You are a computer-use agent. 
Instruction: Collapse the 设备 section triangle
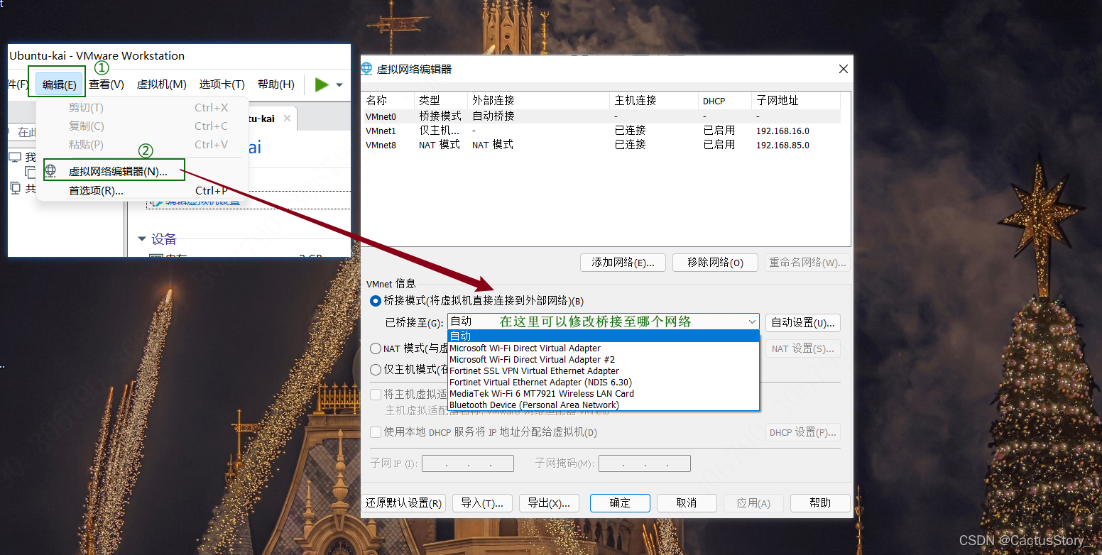pos(142,239)
